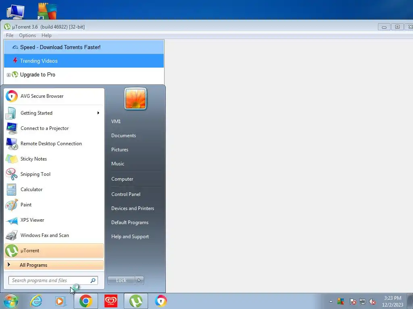Launch XPS Viewer

coord(54,220)
